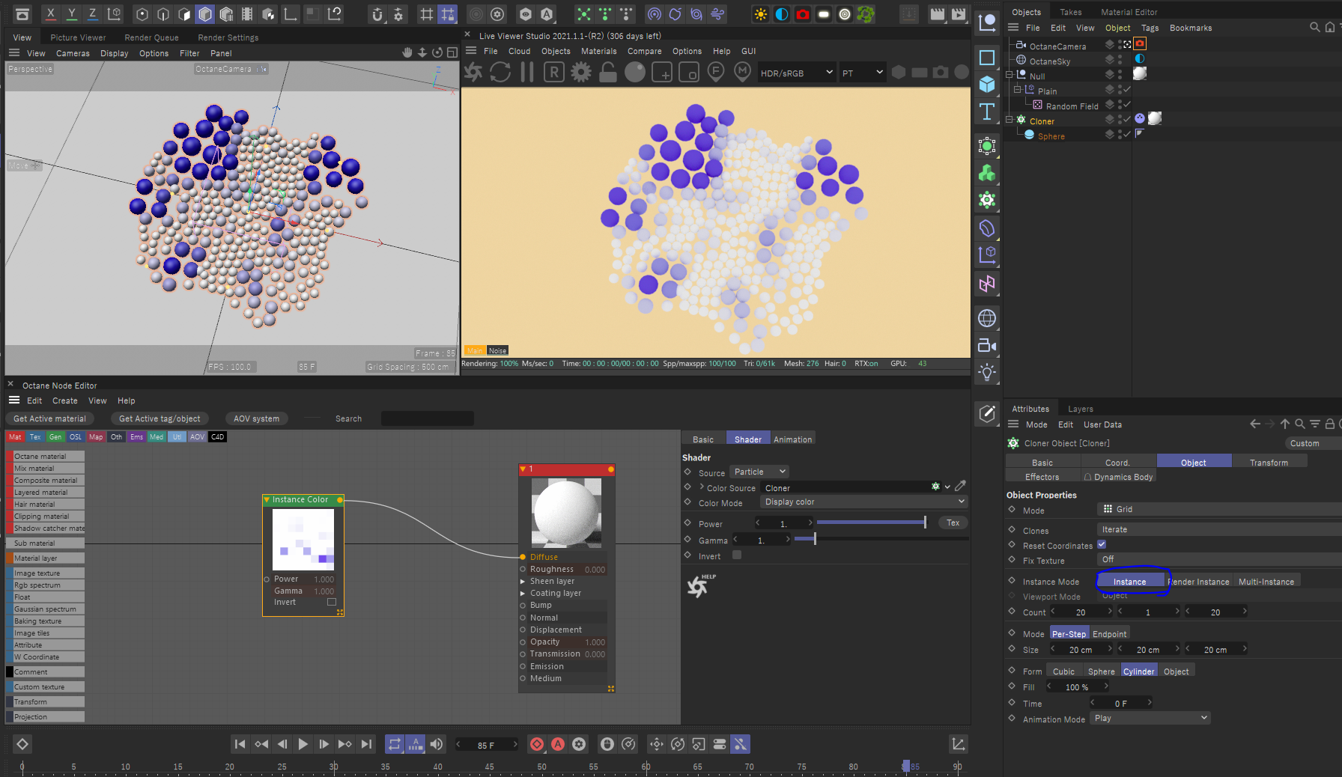
Task: Click the lock resolution padlock icon
Action: (x=608, y=73)
